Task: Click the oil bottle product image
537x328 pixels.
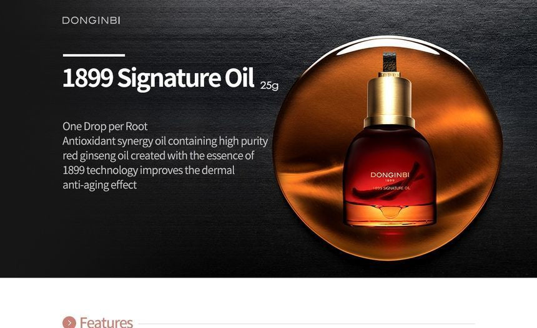Action: click(x=390, y=140)
